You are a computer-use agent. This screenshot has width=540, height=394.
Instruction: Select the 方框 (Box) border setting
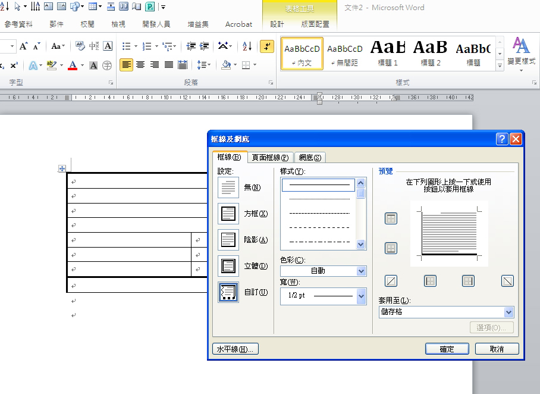pyautogui.click(x=228, y=214)
